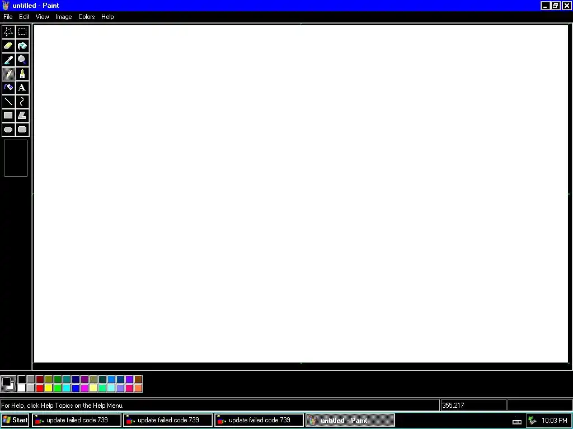Choose the pale yellow palette swatch
Viewport: 573px width, 429px height.
93,388
